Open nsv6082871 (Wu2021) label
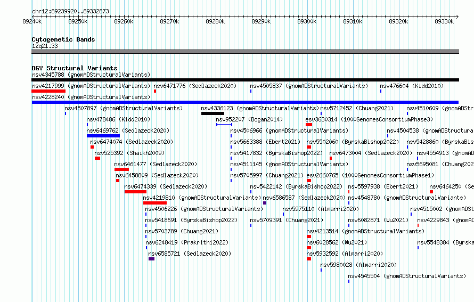This screenshot has height=302, width=474. [x=378, y=220]
